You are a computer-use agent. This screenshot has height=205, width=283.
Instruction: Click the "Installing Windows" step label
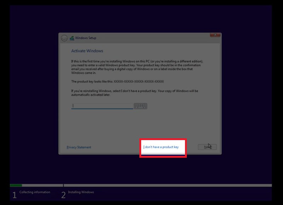[x=81, y=192]
